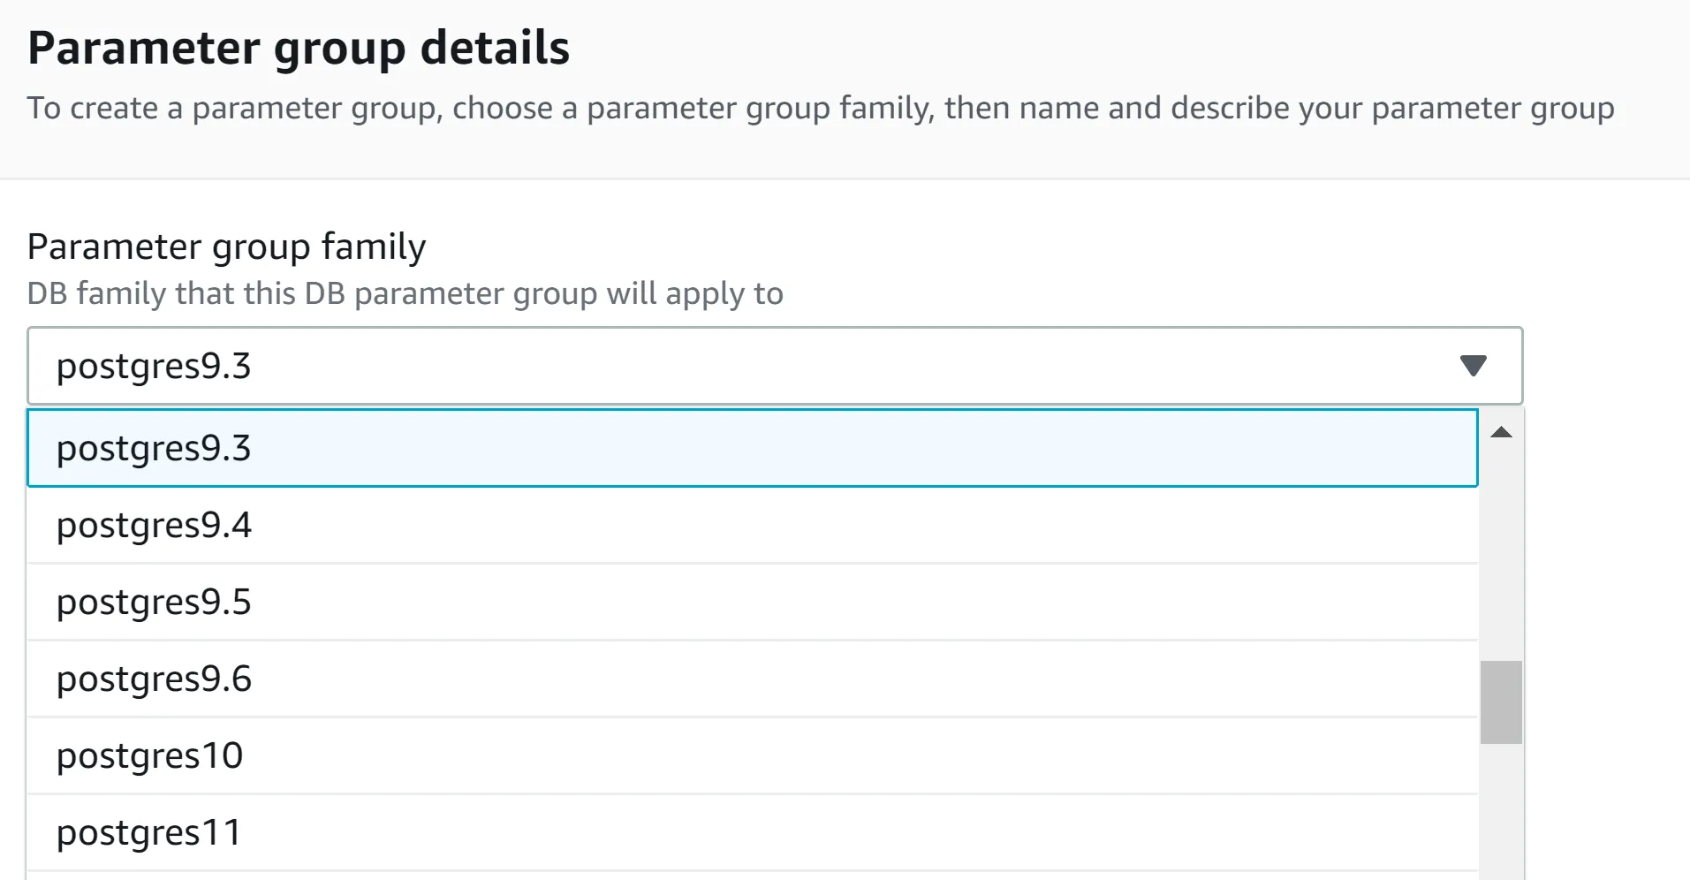Pick the PostgreSQL 10 entry
The image size is (1690, 880).
tap(751, 755)
